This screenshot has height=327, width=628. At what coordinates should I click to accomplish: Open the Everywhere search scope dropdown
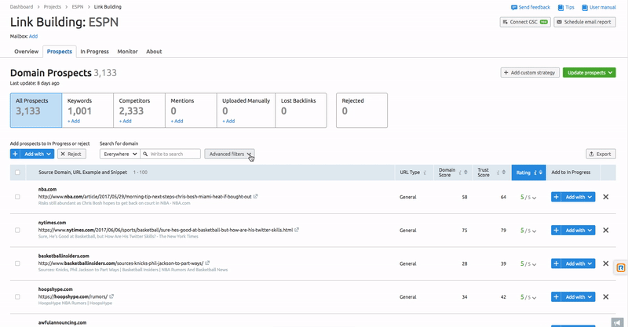coord(120,154)
